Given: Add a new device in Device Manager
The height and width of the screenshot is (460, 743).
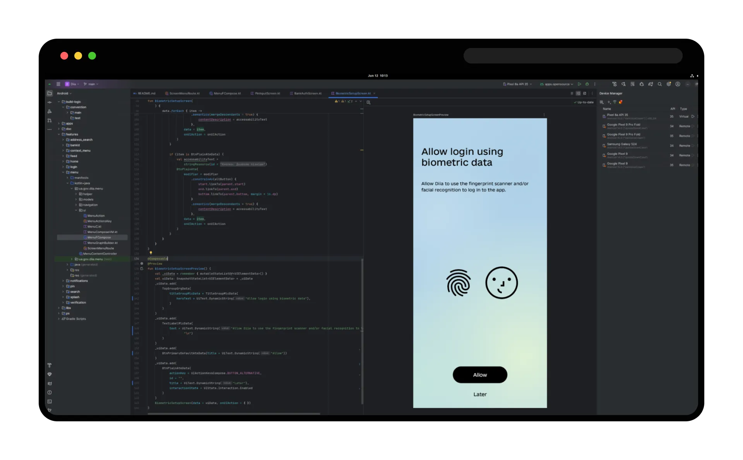Looking at the screenshot, I should coord(609,102).
